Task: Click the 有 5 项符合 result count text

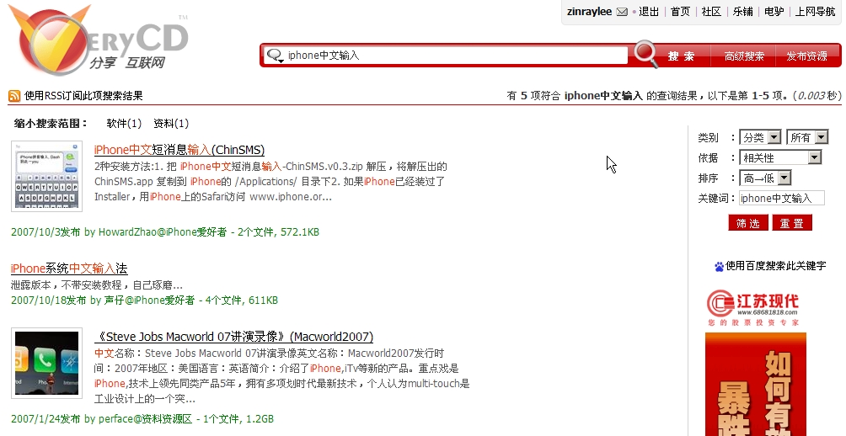Action: (674, 95)
